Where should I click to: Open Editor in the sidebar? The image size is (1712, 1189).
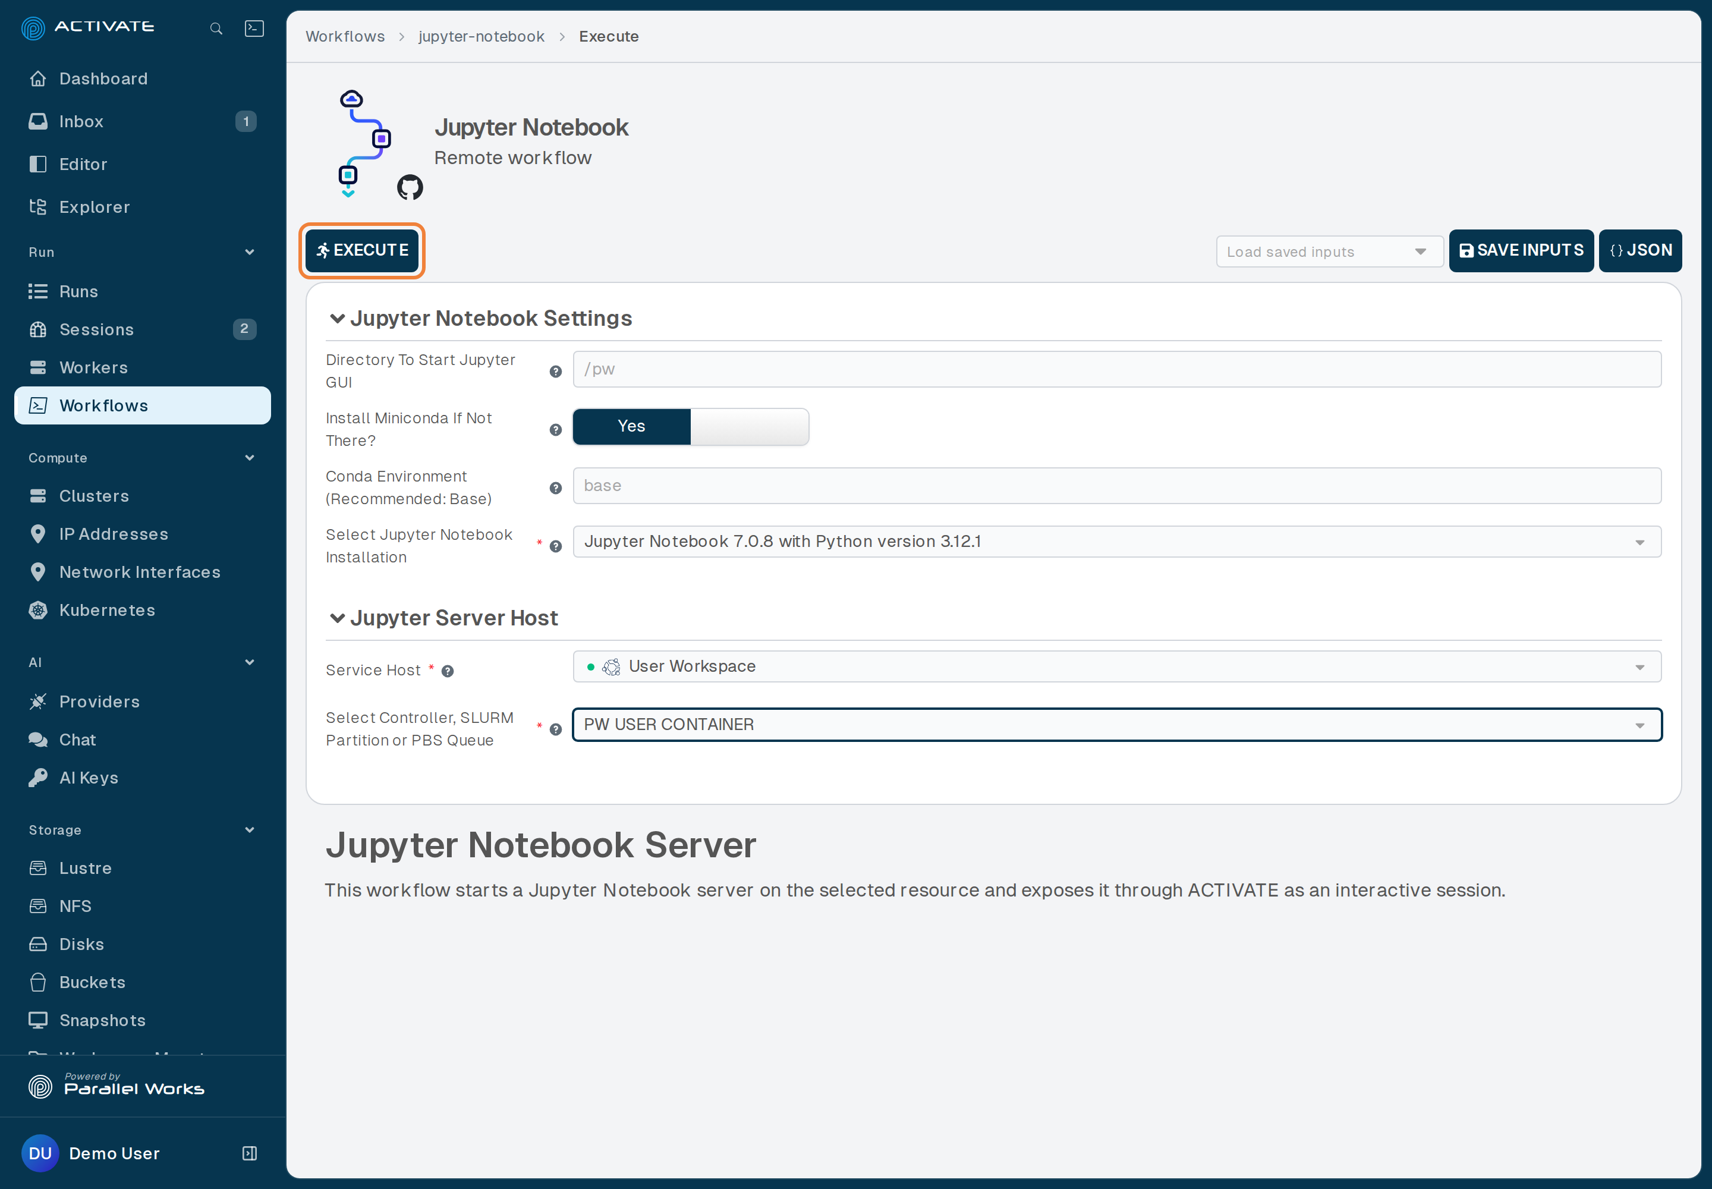142,164
